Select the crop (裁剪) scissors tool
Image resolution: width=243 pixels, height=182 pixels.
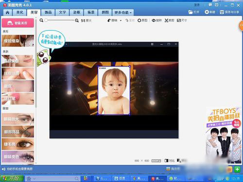[x=169, y=20]
